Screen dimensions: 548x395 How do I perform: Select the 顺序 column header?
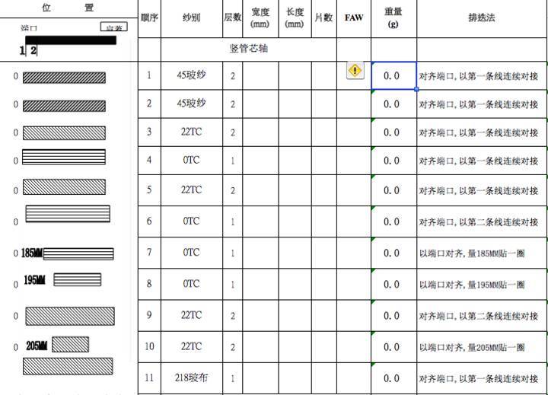pyautogui.click(x=150, y=18)
